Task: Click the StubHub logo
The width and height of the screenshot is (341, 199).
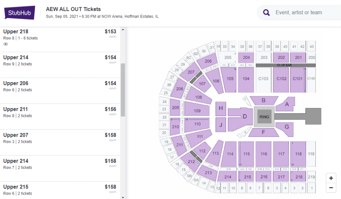Action: point(20,13)
